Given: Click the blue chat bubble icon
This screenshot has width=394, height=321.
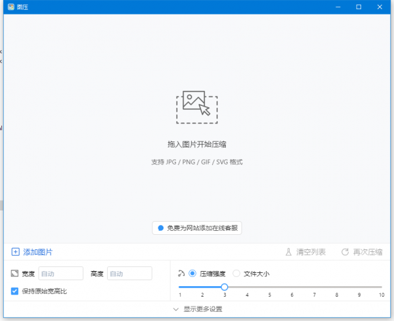Looking at the screenshot, I should click(161, 228).
